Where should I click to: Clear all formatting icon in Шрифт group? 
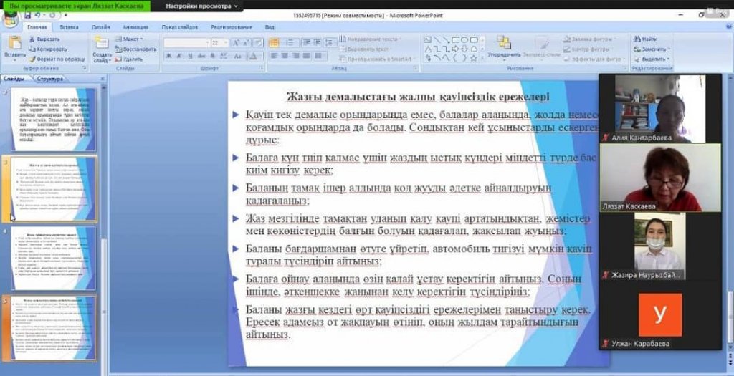258,42
